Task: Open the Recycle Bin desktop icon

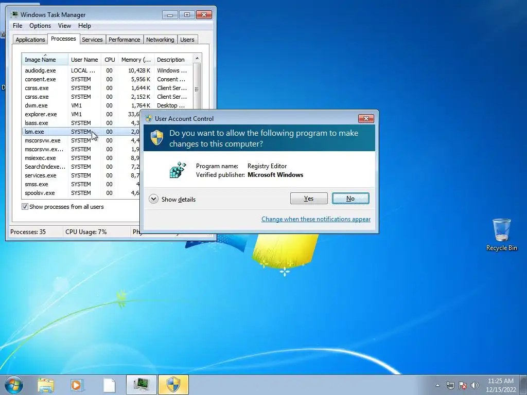Action: pyautogui.click(x=501, y=235)
